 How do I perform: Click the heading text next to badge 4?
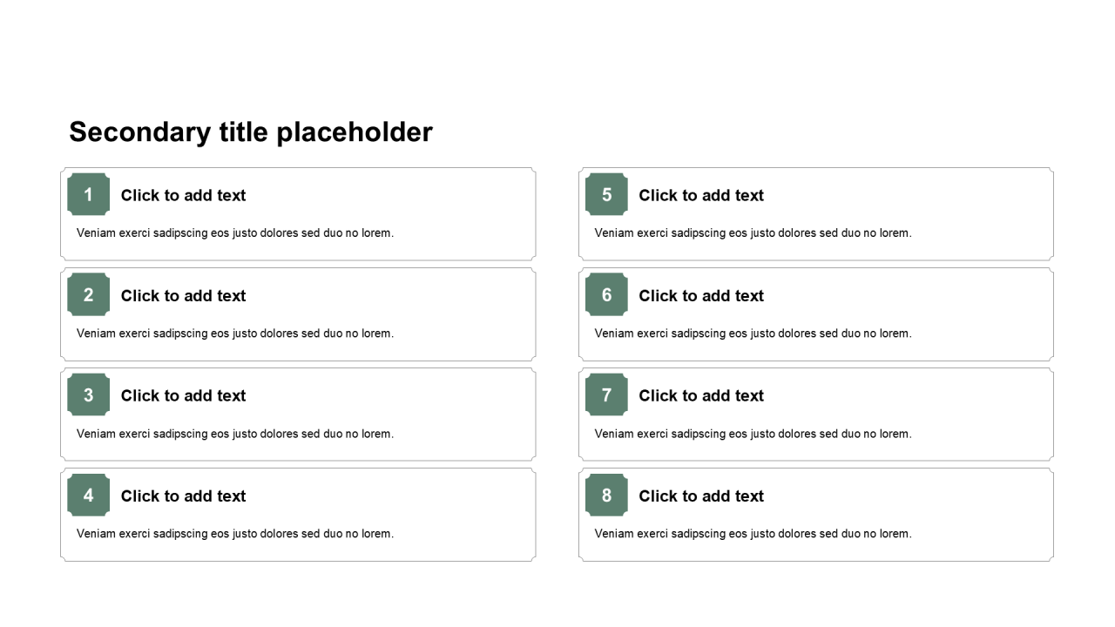tap(183, 496)
